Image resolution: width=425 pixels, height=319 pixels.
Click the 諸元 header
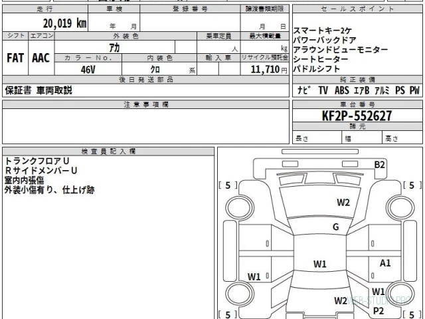pyautogui.click(x=357, y=126)
